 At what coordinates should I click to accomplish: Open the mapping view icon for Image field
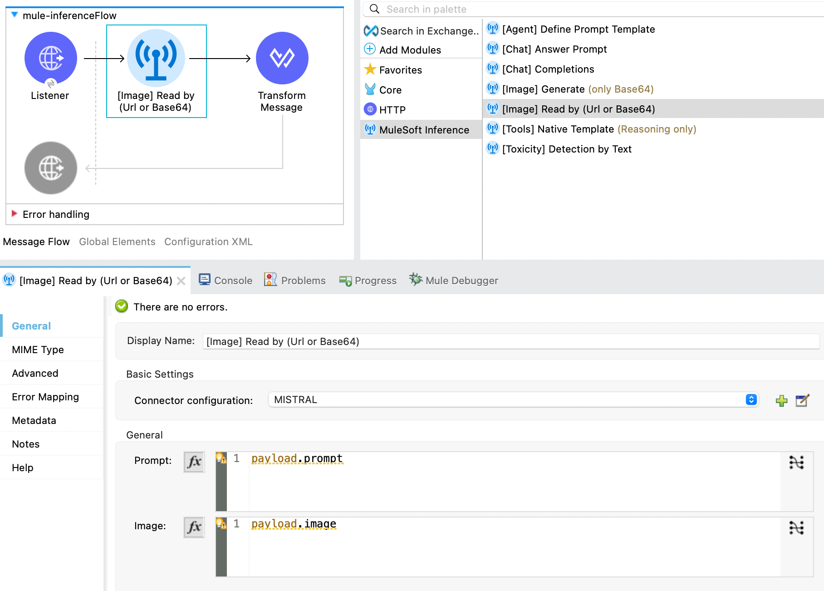tap(796, 528)
